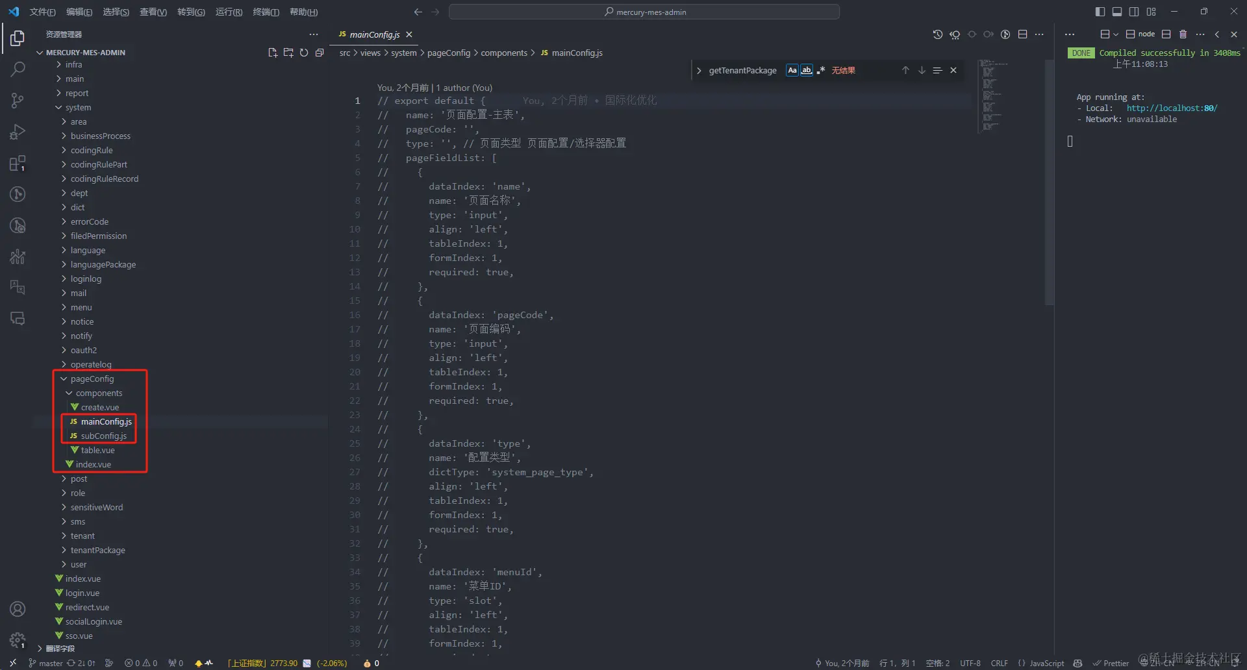Toggle regular expression search option

[821, 70]
